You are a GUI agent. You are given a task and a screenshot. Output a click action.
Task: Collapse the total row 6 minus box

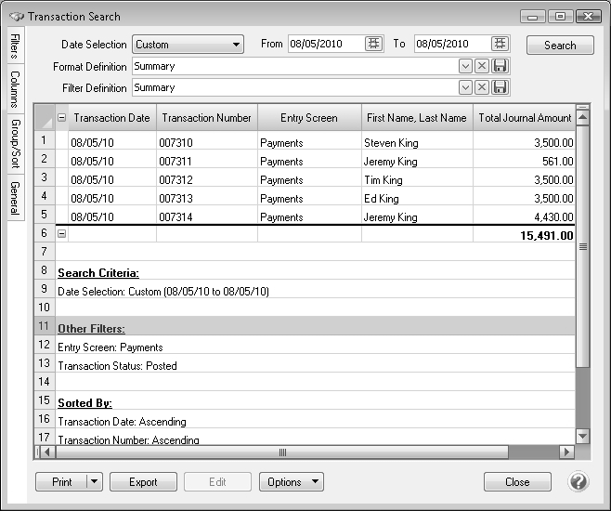tap(62, 235)
